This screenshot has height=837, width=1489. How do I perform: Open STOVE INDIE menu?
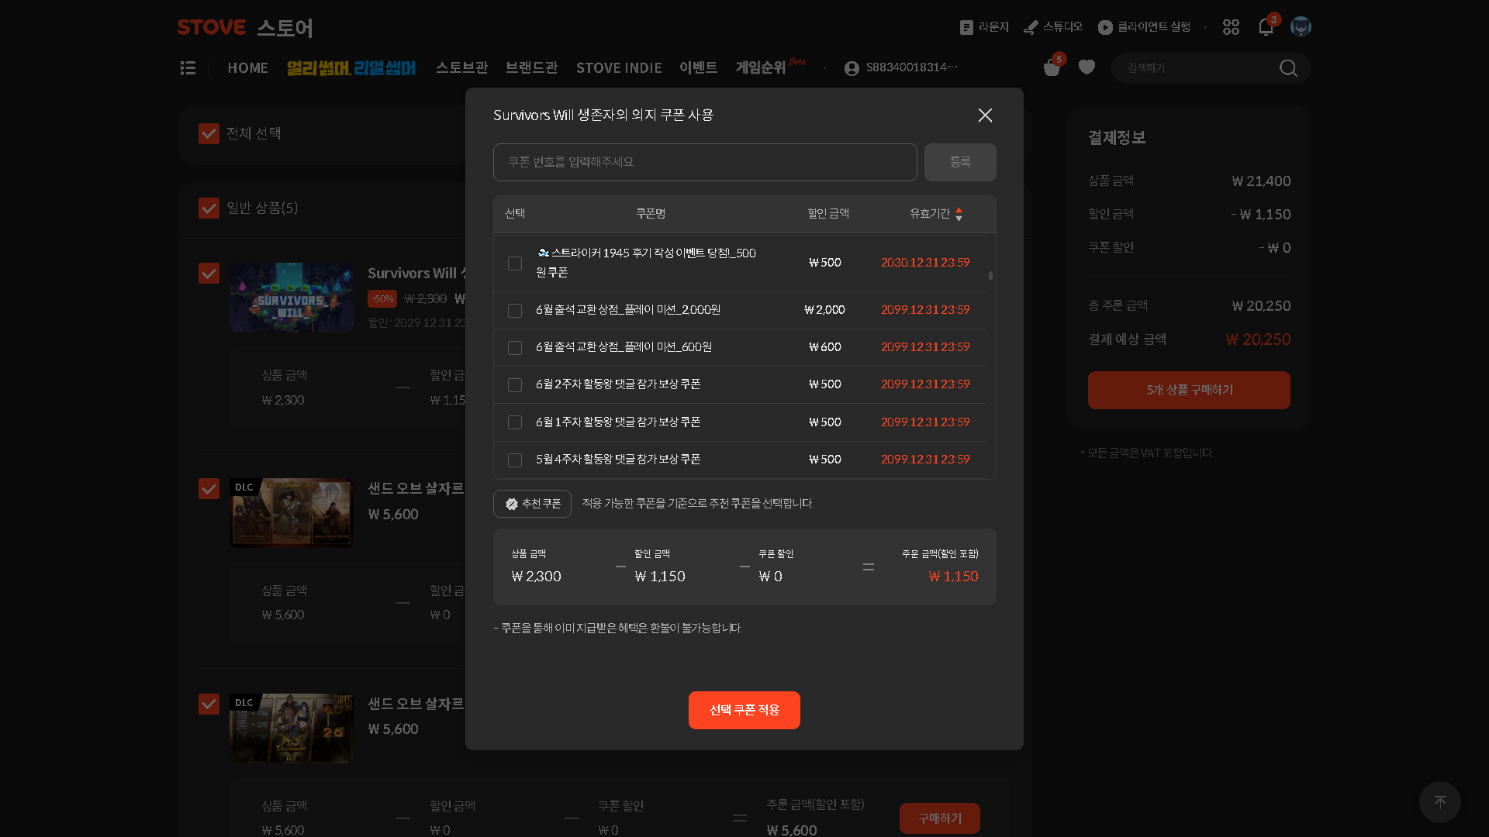619,68
